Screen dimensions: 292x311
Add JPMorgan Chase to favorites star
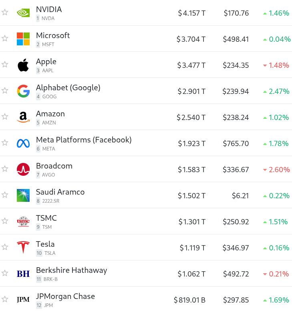pyautogui.click(x=5, y=299)
